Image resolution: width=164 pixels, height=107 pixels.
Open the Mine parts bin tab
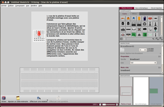134,14
